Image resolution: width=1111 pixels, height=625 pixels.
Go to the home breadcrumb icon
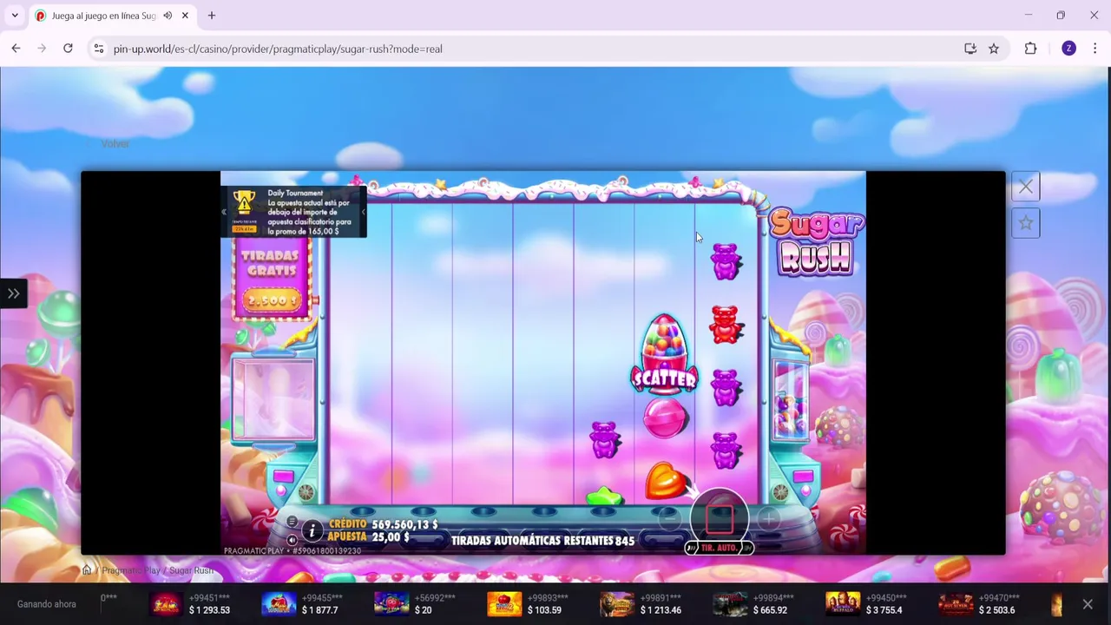(x=87, y=570)
